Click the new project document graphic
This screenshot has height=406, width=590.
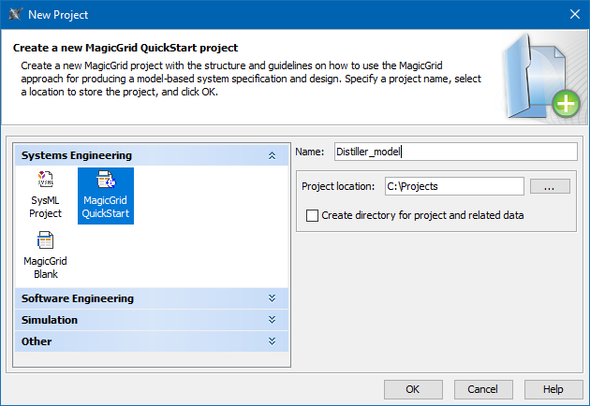[x=542, y=77]
